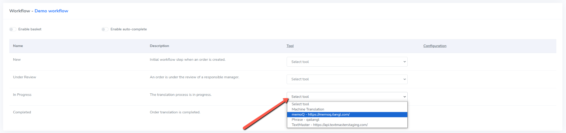Click the chevron arrow in Under Review dropdown
The height and width of the screenshot is (133, 566).
tap(405, 79)
